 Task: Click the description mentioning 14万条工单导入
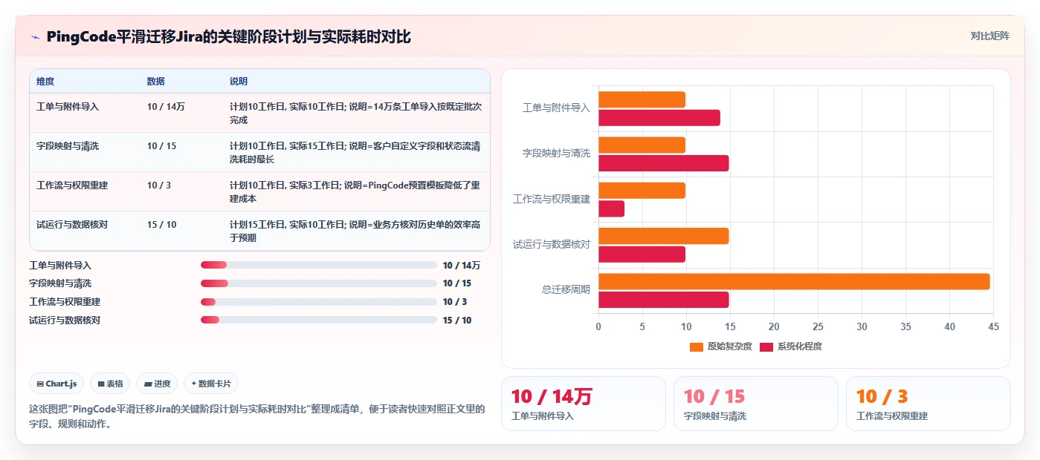(x=355, y=114)
